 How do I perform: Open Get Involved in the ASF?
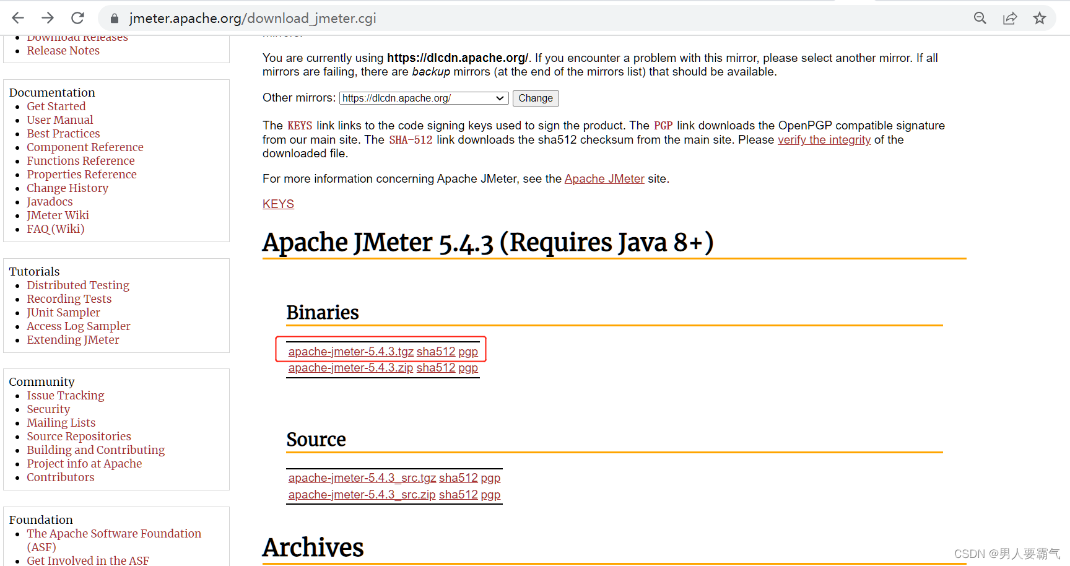[88, 560]
